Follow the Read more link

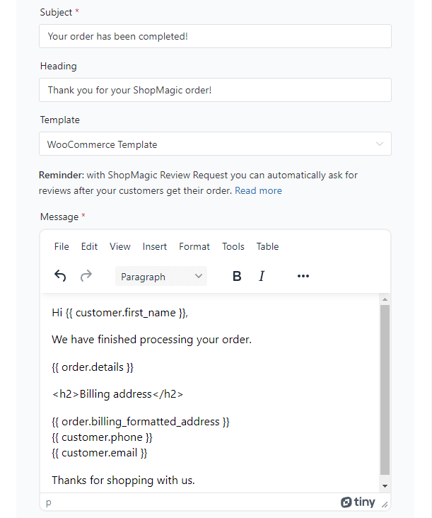(258, 190)
